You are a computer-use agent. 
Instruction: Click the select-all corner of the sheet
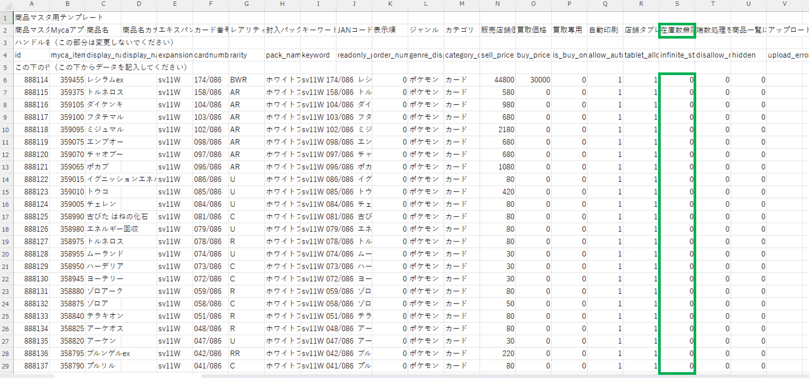(6, 4)
